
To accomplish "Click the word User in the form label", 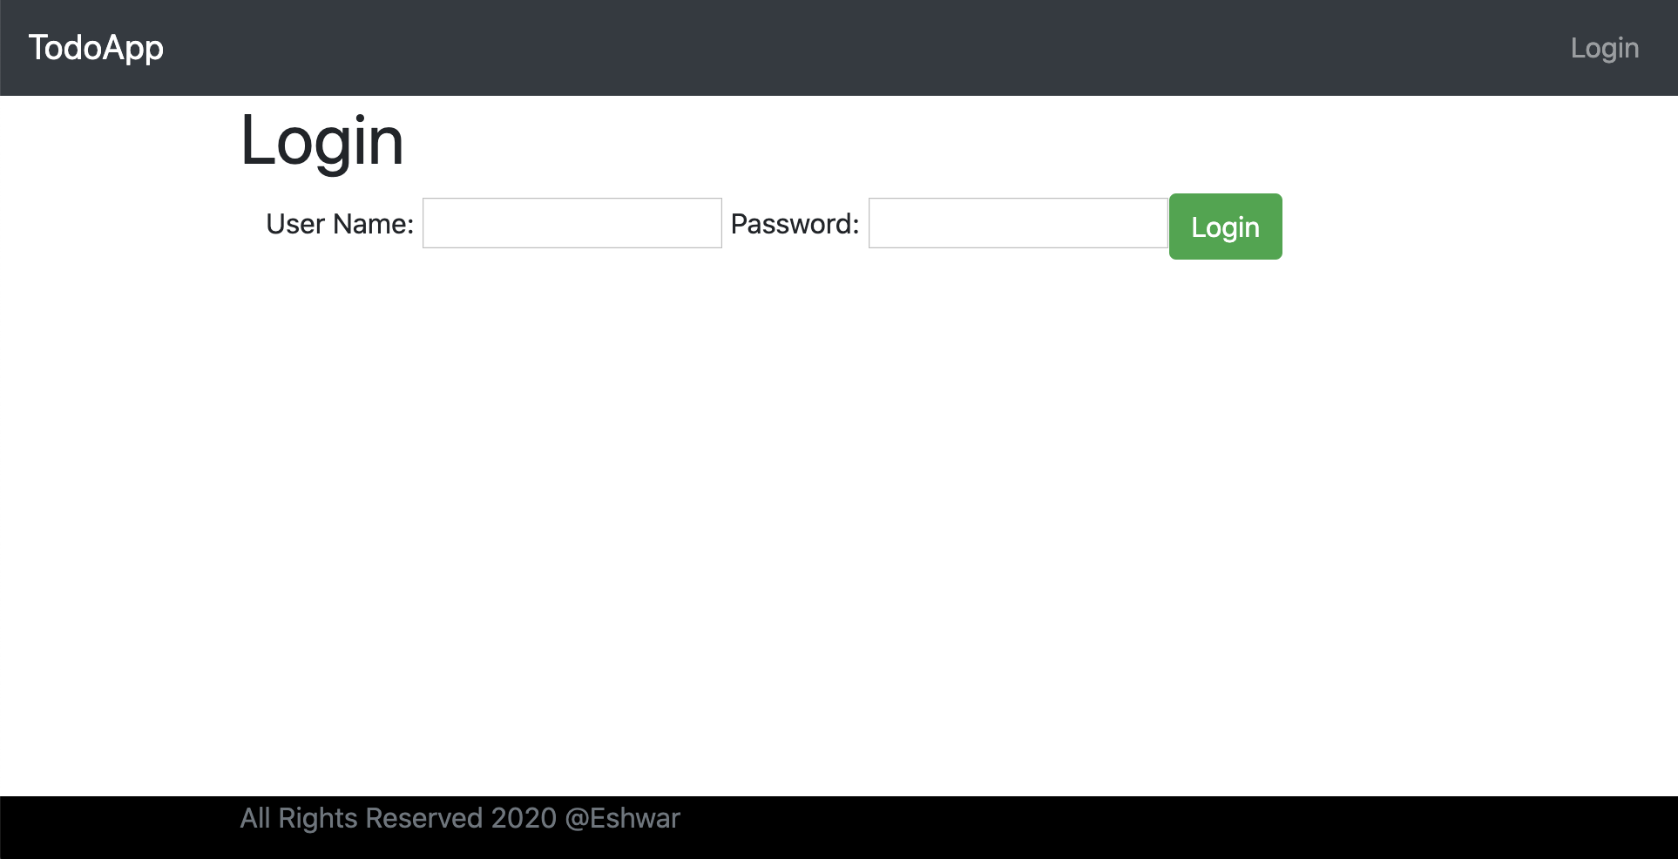I will point(295,224).
